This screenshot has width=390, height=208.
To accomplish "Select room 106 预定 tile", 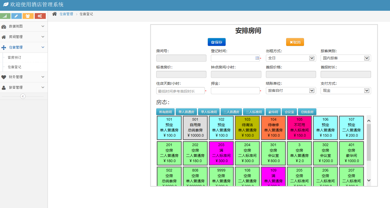I will [325, 128].
